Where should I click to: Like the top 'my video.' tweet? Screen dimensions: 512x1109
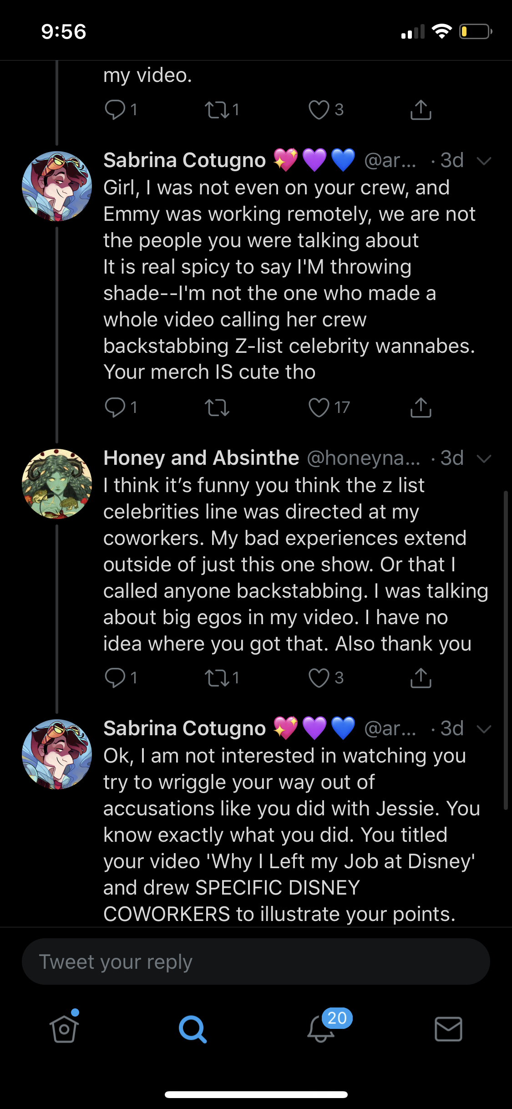[319, 110]
